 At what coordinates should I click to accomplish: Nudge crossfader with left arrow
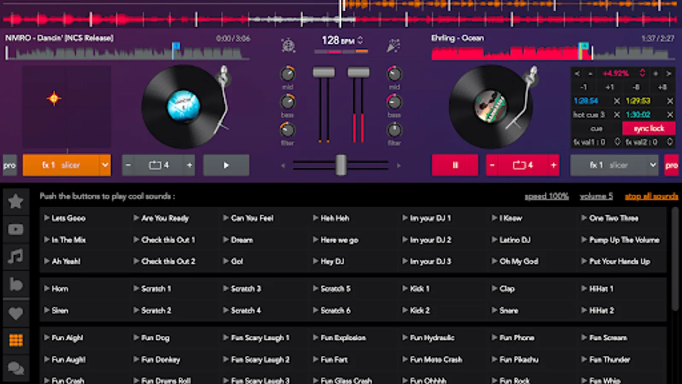[283, 166]
